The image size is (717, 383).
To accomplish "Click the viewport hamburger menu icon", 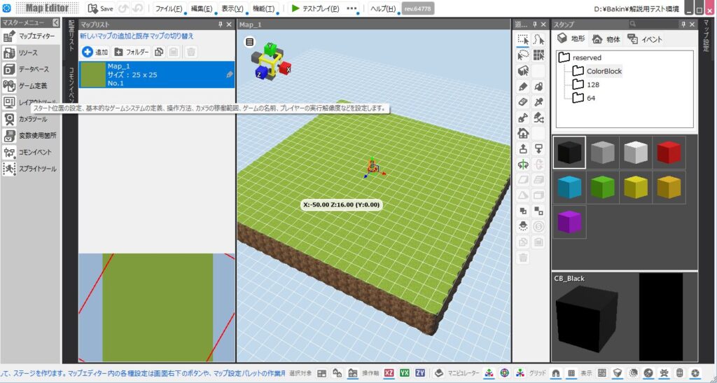I will tap(249, 42).
